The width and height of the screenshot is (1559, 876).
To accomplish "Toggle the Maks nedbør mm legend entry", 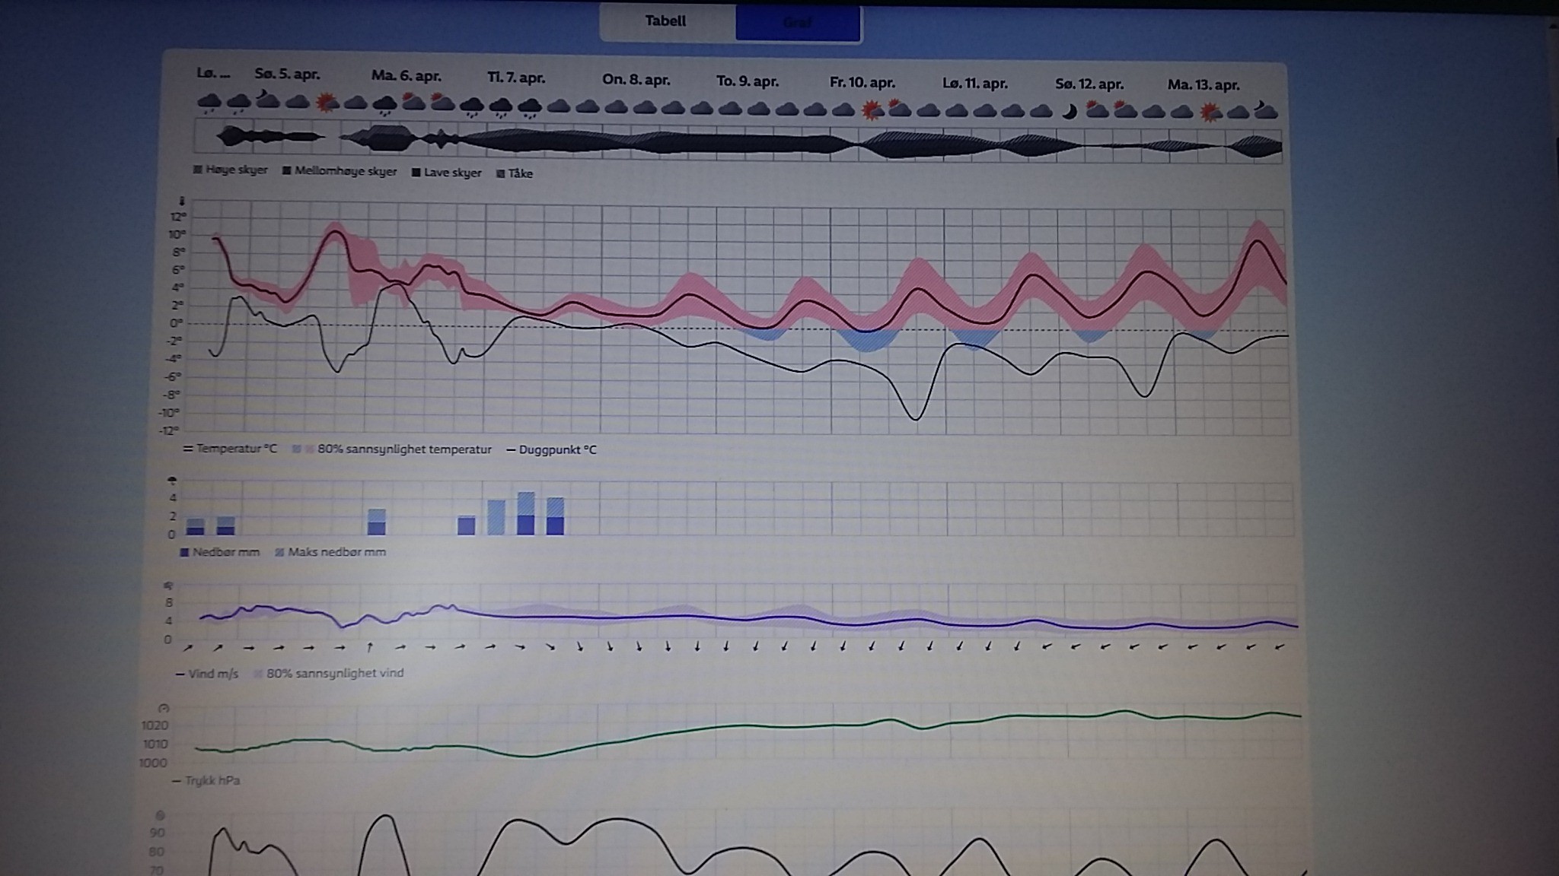I will 330,552.
